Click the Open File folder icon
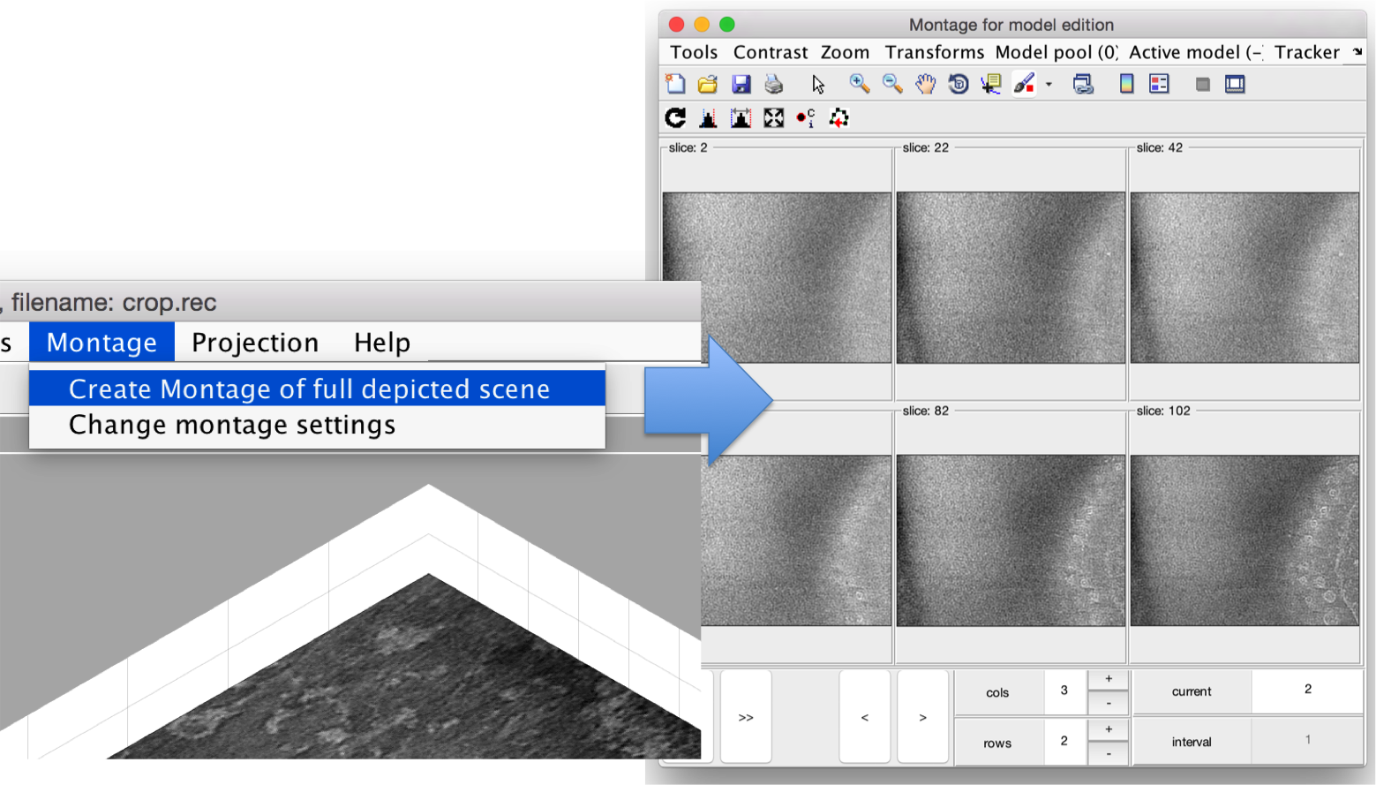 (x=708, y=84)
